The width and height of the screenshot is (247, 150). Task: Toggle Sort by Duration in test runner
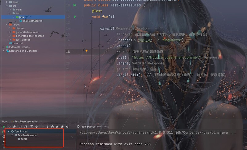coord(26,127)
